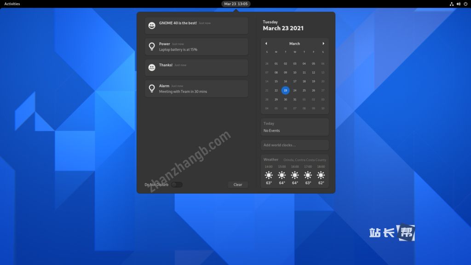This screenshot has width=471, height=265.
Task: Open the Activities overview
Action: 12,4
